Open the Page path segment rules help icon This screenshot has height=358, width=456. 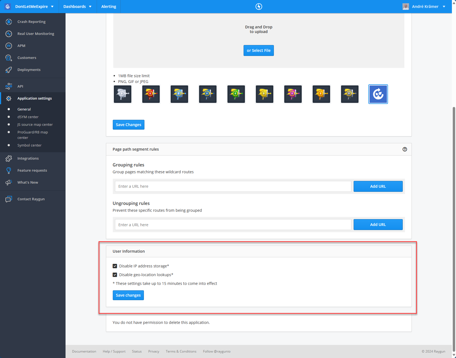pos(405,149)
